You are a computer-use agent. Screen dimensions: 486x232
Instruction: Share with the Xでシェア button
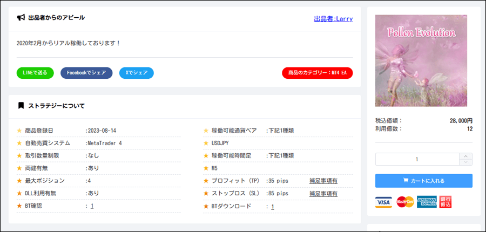click(x=136, y=73)
